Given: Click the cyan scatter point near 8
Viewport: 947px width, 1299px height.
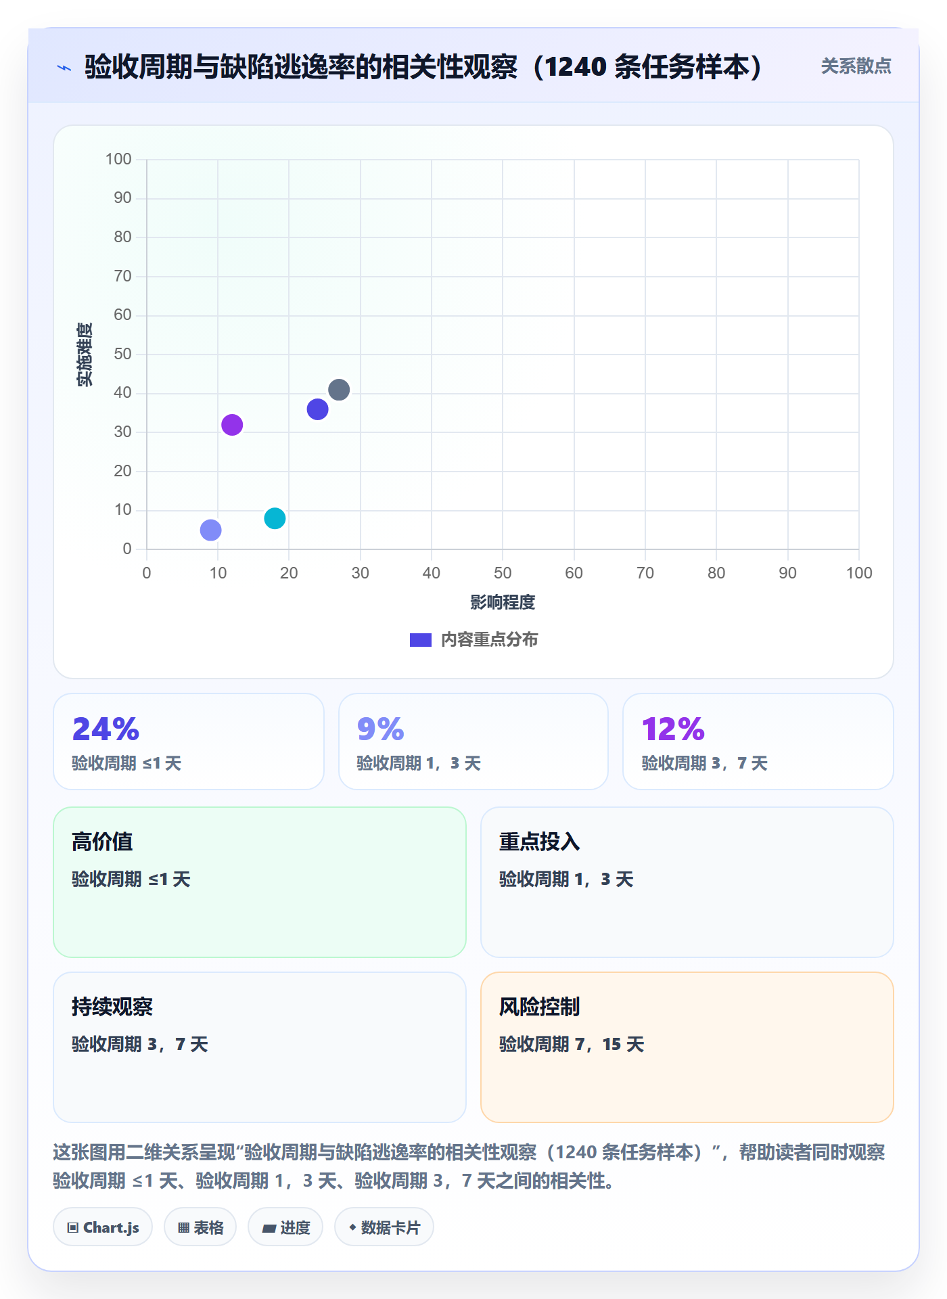Looking at the screenshot, I should click(x=275, y=518).
